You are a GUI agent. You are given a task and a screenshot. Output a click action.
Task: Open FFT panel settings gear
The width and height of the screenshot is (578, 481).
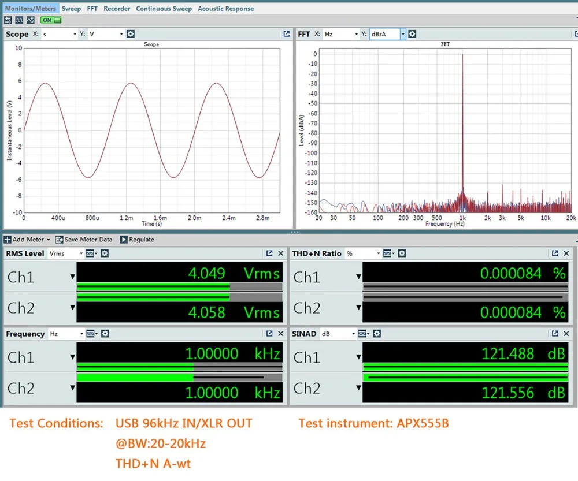[412, 34]
